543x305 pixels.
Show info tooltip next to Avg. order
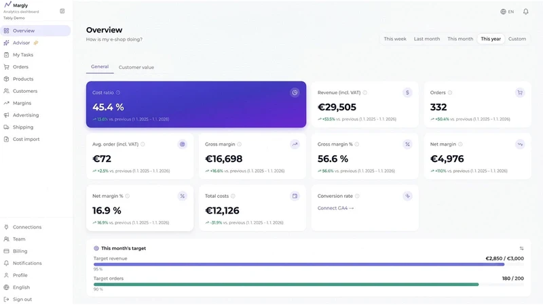143,144
